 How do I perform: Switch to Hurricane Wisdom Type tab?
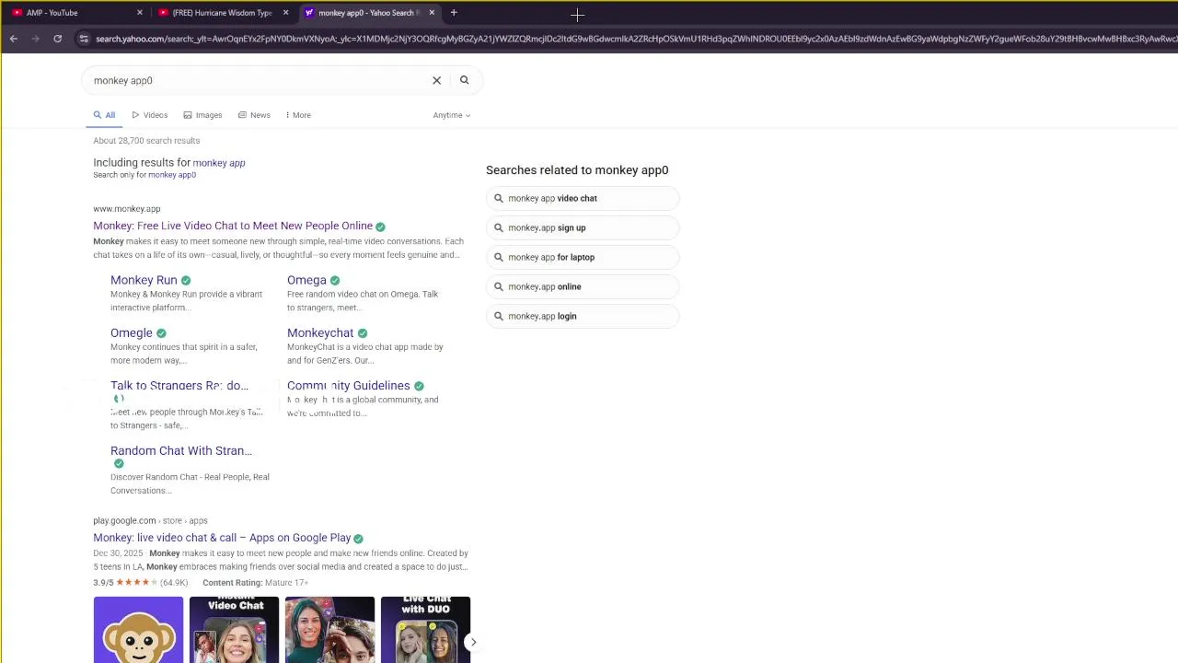click(x=221, y=13)
